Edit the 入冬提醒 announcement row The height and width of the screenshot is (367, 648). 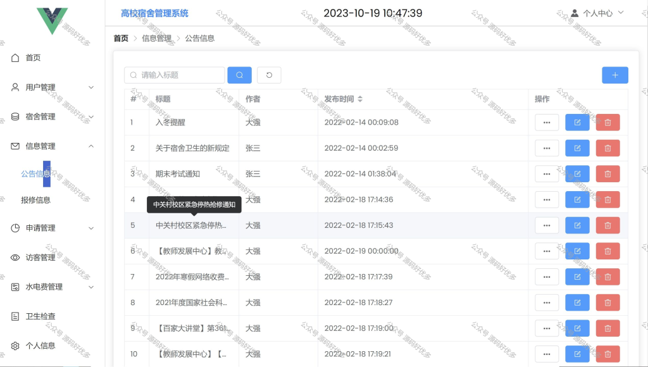click(x=577, y=122)
